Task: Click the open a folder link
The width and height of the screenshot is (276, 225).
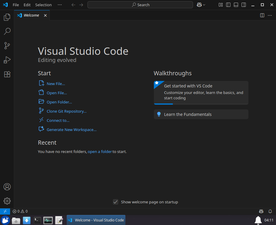Action: [x=100, y=151]
